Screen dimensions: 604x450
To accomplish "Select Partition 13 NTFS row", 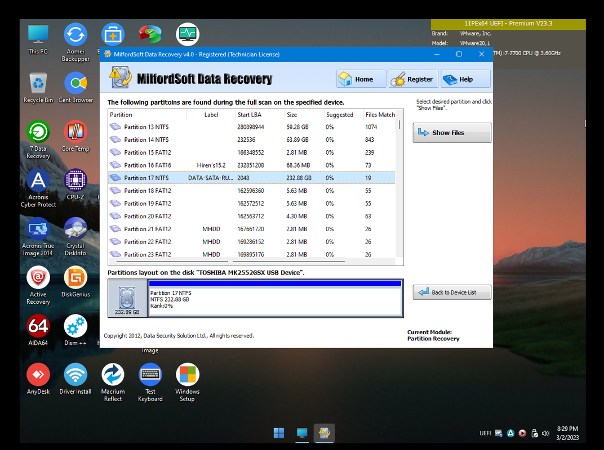I will coord(252,127).
